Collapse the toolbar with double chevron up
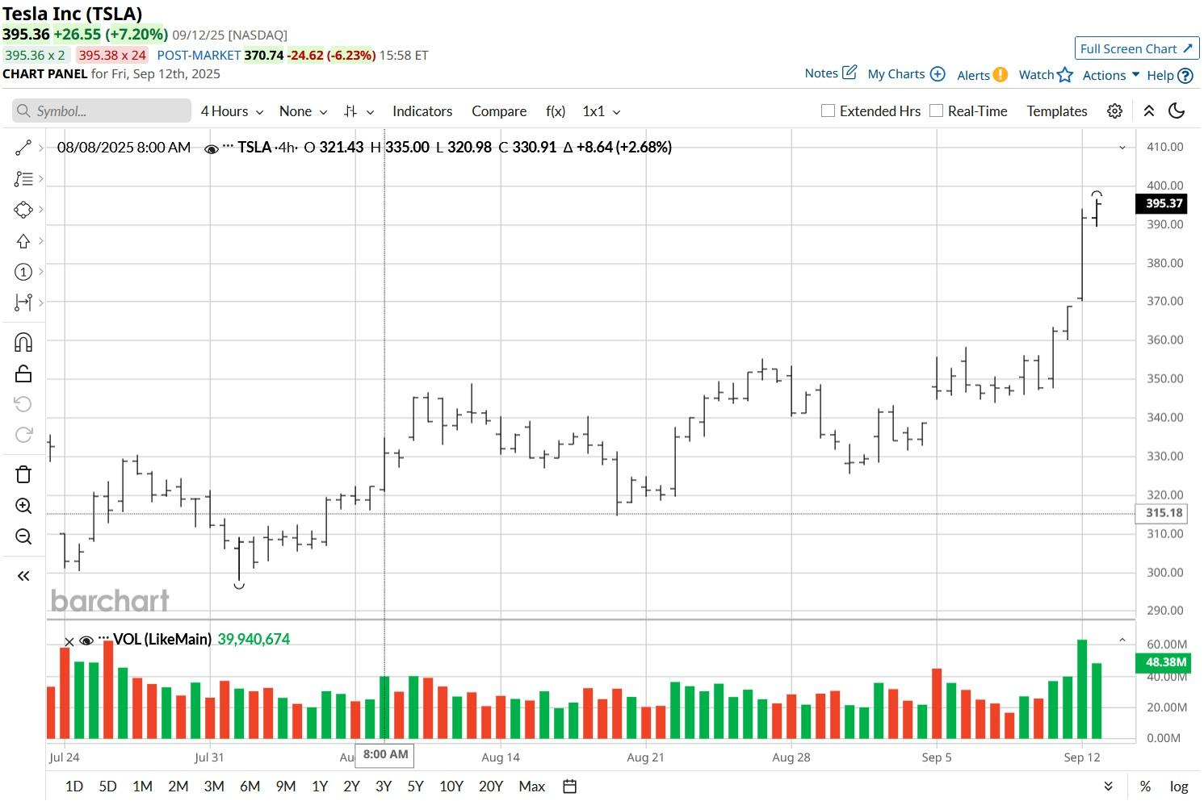 coord(1148,111)
